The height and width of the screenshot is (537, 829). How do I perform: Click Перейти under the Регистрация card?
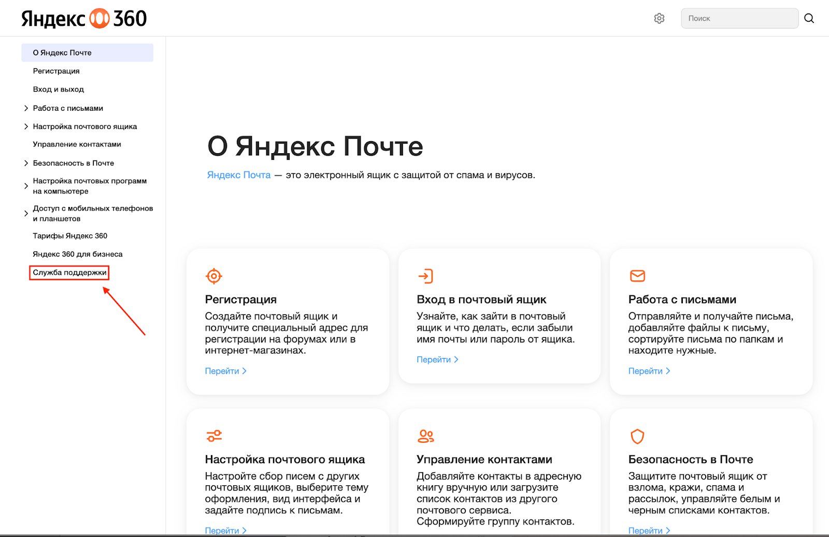[x=226, y=371]
